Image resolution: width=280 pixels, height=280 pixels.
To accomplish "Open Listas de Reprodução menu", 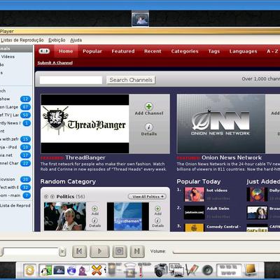I will (x=22, y=40).
